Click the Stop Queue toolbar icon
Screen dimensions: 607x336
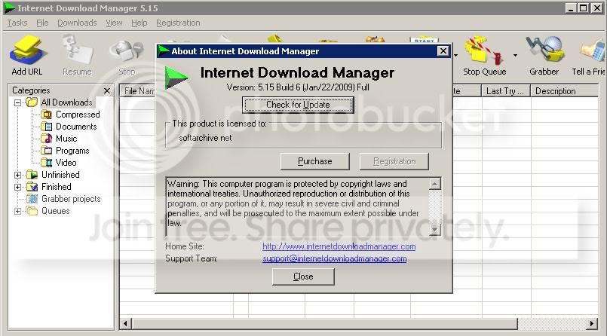tap(484, 55)
